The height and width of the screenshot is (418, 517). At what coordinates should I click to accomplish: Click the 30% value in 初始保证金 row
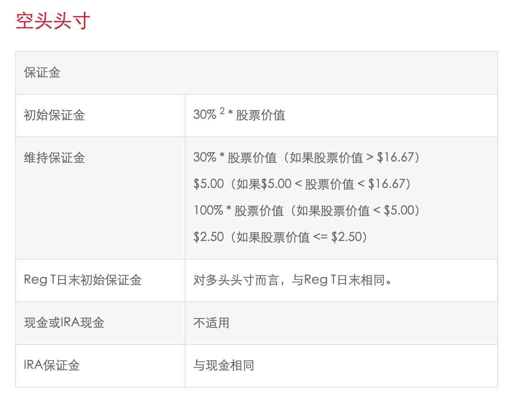pos(205,115)
